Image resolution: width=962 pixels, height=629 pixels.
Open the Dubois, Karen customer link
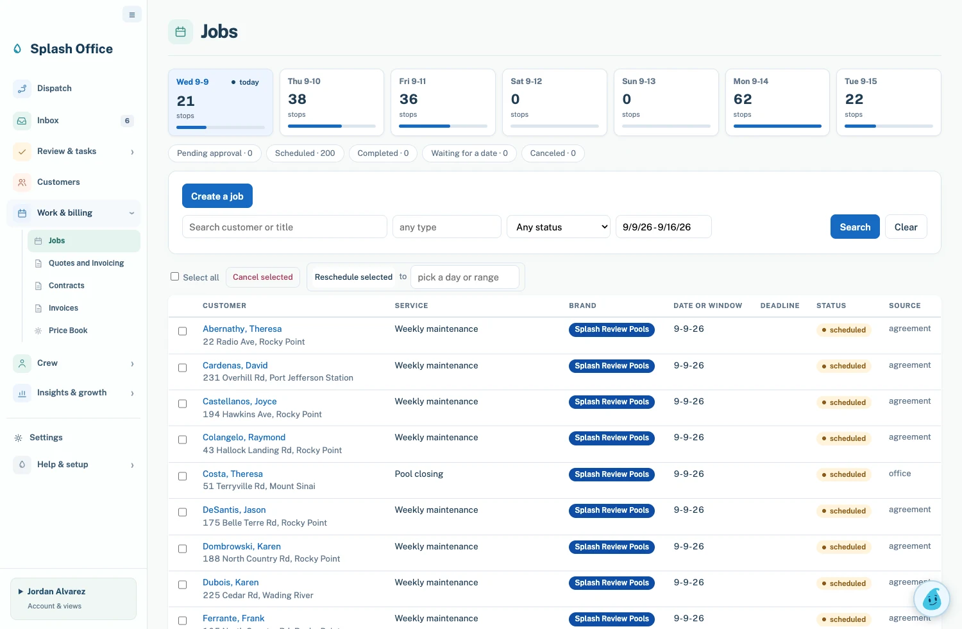coord(231,582)
